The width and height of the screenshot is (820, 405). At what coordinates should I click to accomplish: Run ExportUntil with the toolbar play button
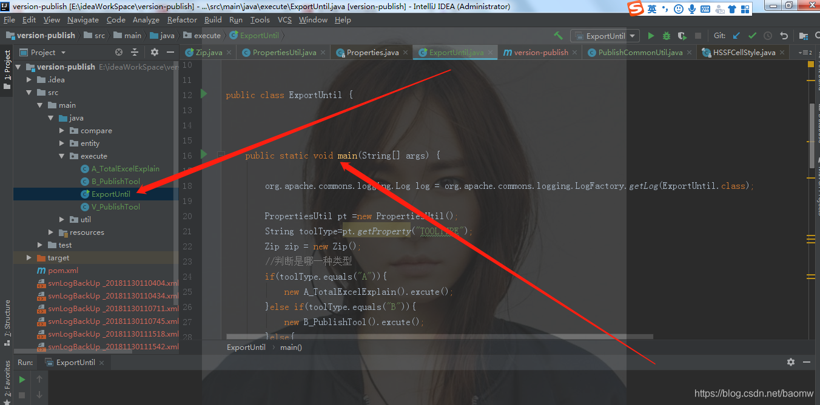click(x=651, y=36)
